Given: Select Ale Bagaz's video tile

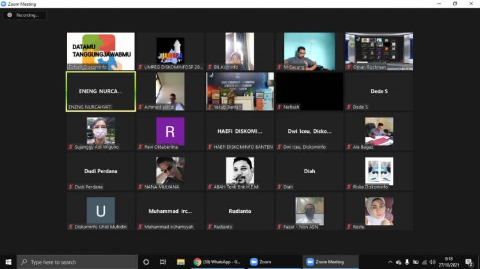Looking at the screenshot, I should coord(379,132).
